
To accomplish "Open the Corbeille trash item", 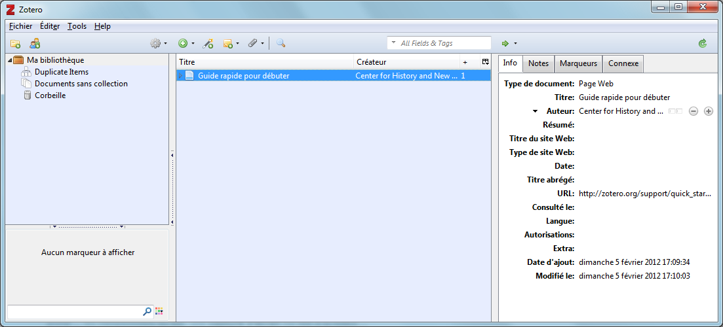I will [50, 95].
